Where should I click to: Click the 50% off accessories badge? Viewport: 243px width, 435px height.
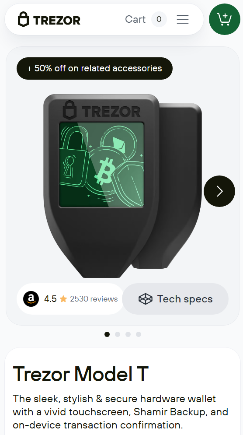point(94,68)
